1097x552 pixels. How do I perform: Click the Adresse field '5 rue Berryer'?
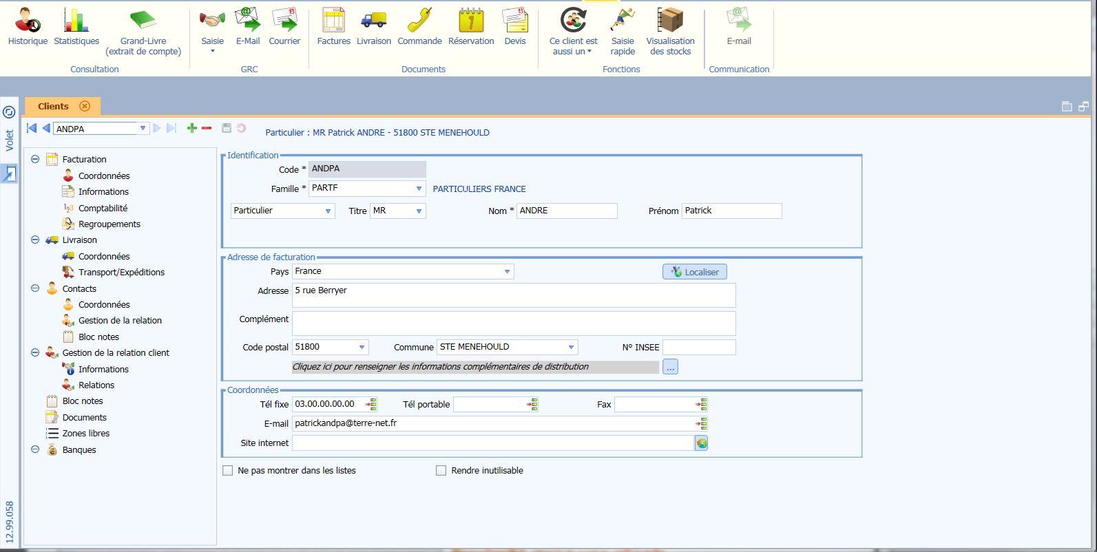tap(514, 295)
